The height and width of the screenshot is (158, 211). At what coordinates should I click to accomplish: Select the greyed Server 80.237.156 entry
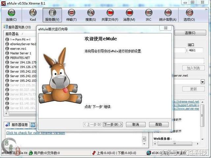(23, 90)
